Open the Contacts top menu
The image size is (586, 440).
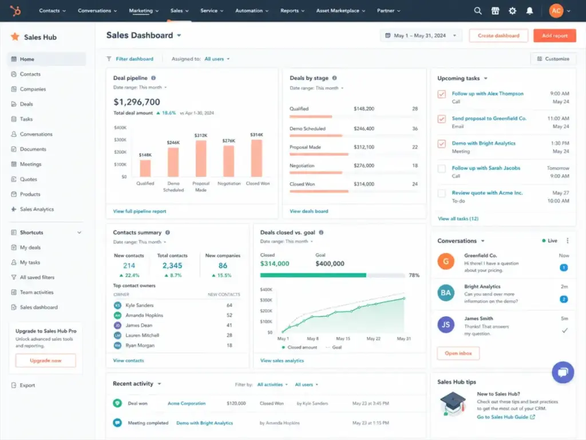coord(52,10)
